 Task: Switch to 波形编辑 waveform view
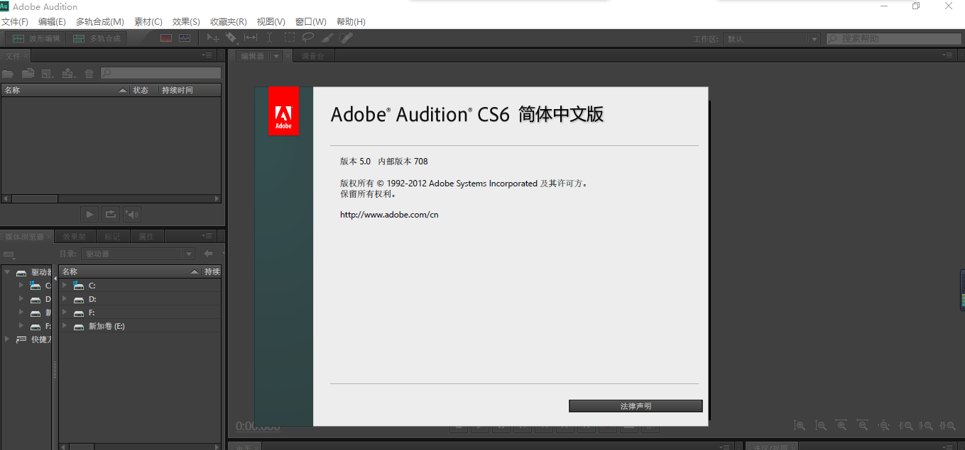[37, 38]
